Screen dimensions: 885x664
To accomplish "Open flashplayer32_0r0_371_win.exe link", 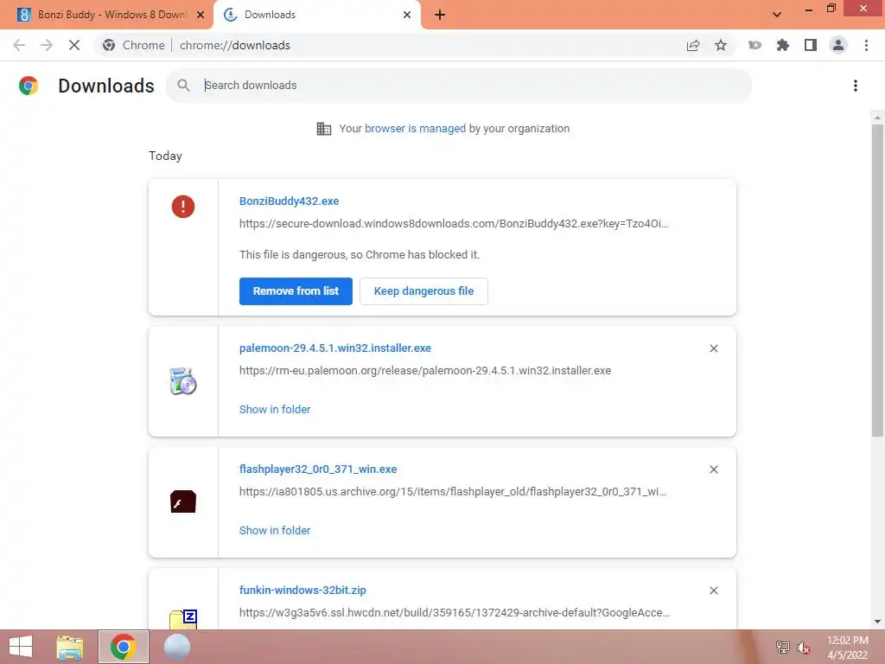I will coord(318,469).
